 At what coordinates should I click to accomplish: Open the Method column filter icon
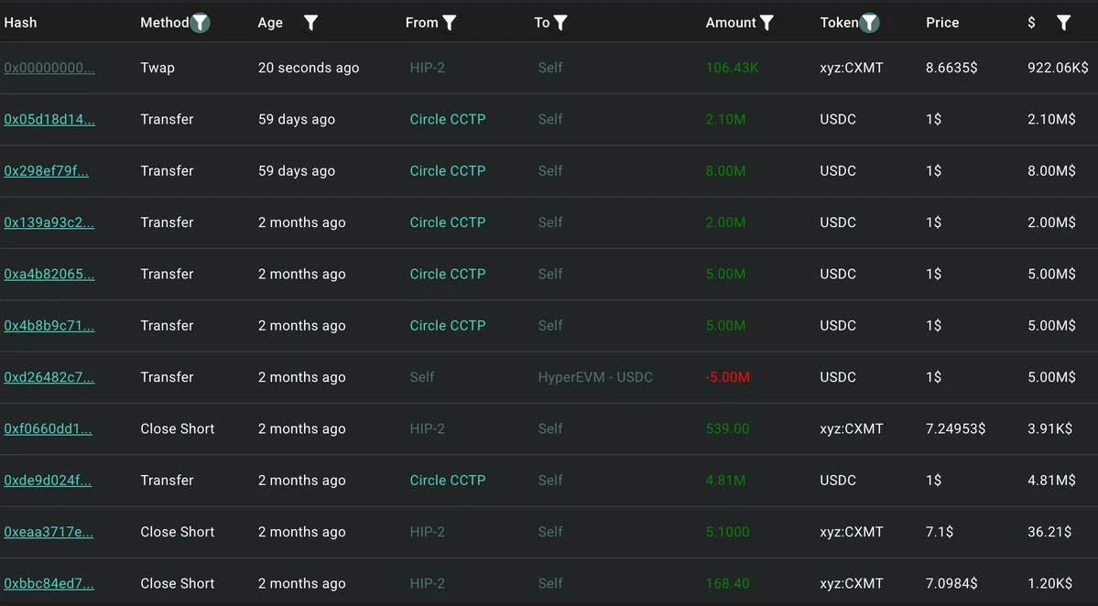click(x=200, y=23)
